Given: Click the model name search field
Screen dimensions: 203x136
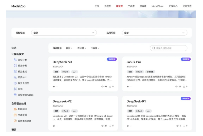Looking at the screenshot, I should tap(169, 48).
